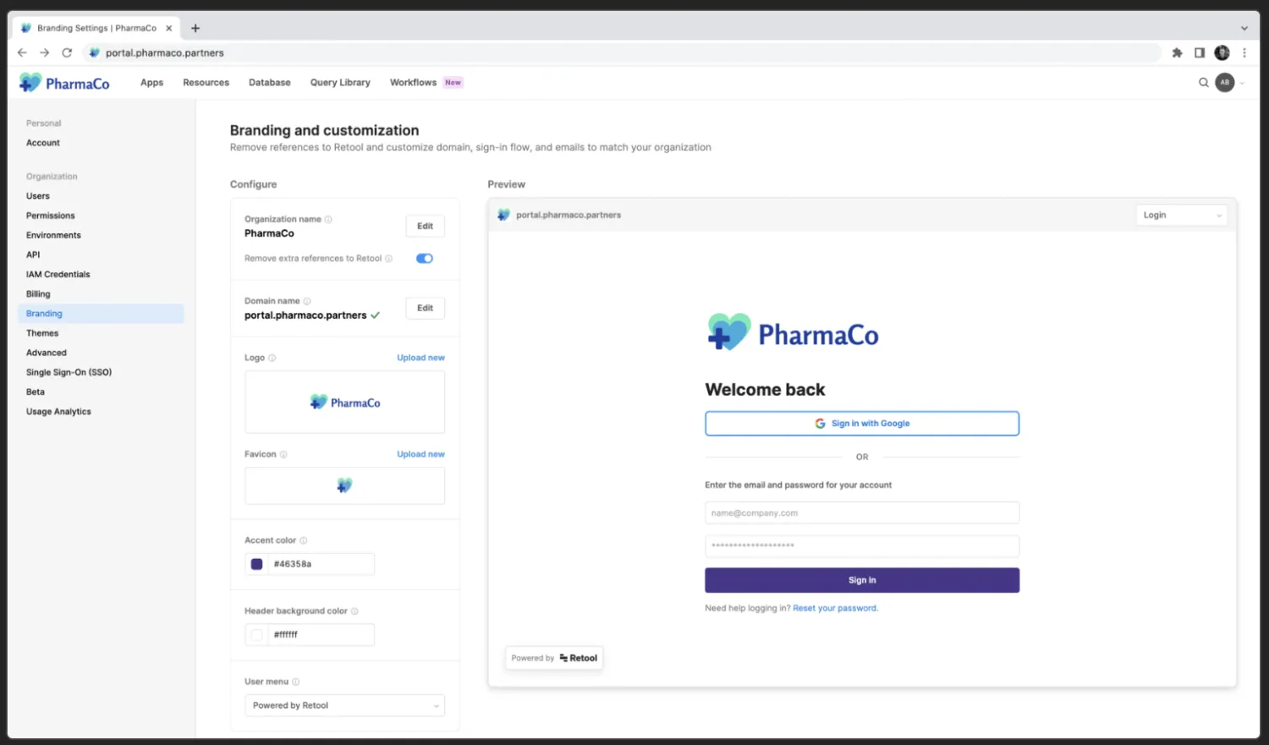Open the User menu Powered by Retool dropdown
The height and width of the screenshot is (745, 1269).
[344, 705]
